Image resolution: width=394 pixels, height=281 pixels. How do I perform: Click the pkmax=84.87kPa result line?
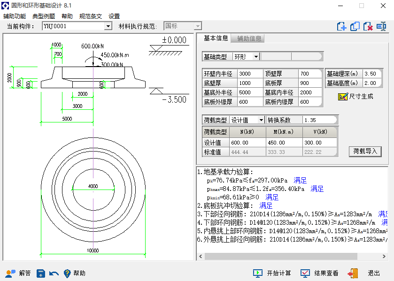[x=265, y=189]
